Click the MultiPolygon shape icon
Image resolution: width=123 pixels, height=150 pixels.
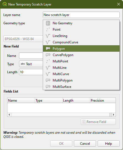[x=48, y=80]
